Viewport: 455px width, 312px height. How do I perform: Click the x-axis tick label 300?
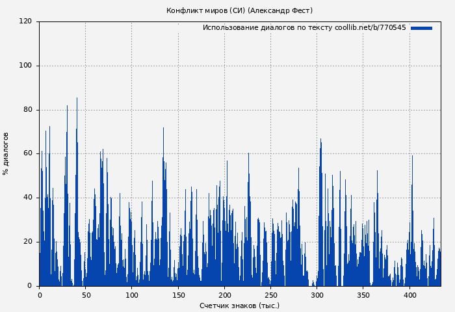pos(317,295)
